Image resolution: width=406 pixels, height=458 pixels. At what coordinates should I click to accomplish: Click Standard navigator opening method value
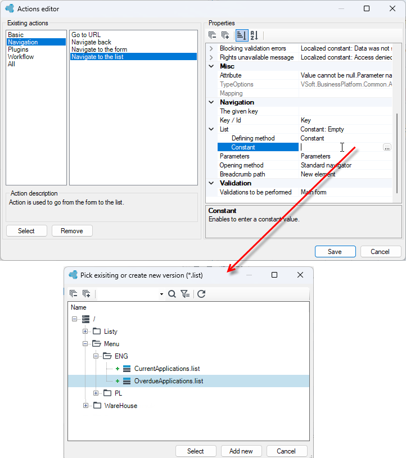point(326,165)
